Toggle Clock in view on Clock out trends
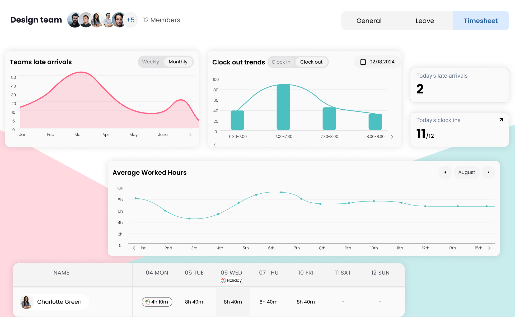The image size is (515, 317). pyautogui.click(x=281, y=62)
